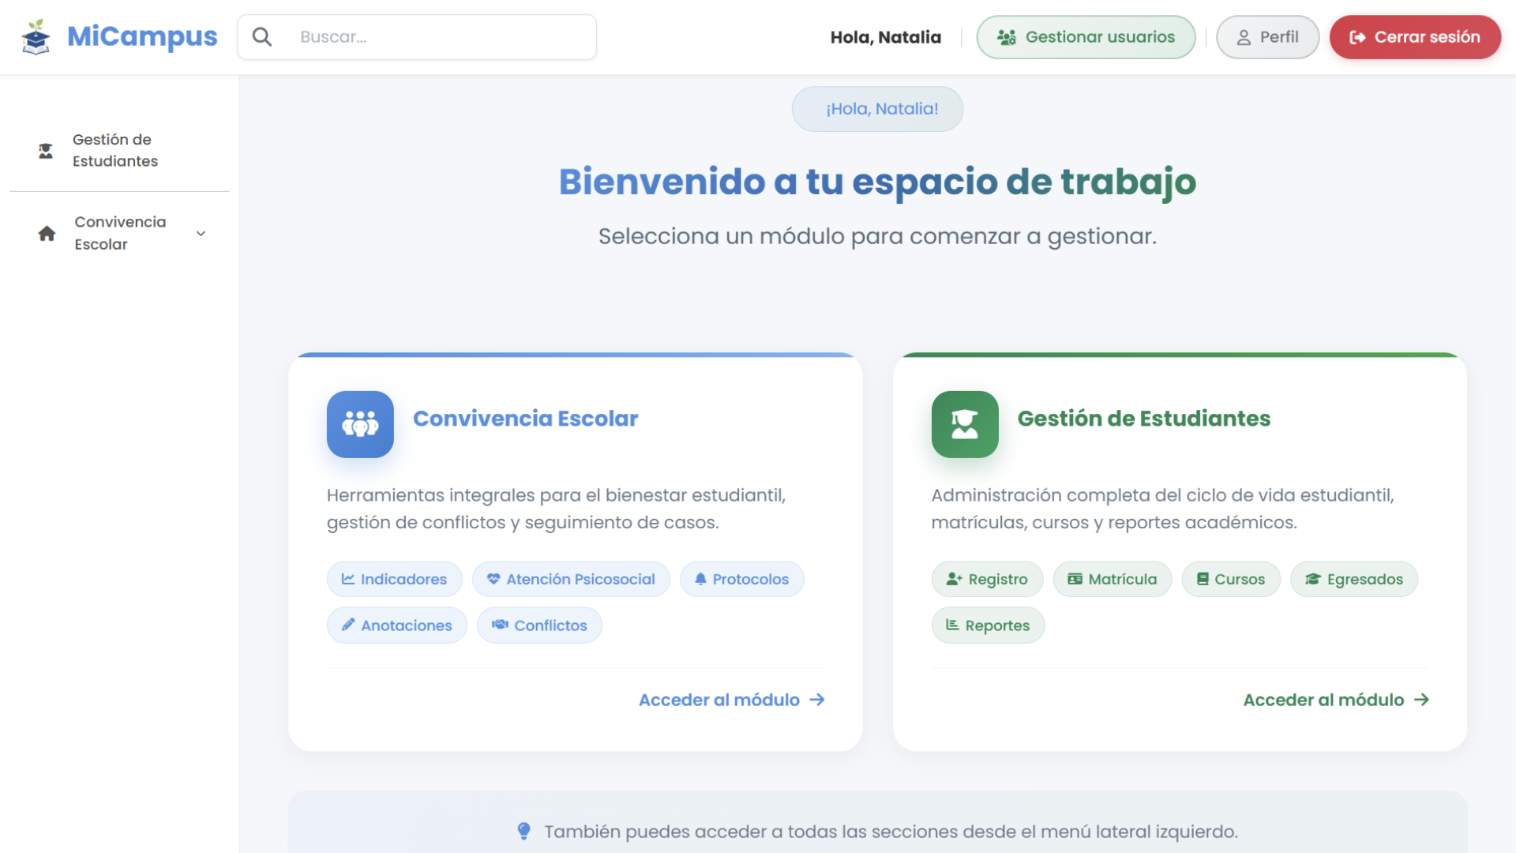Click the MiCampus logo icon
The height and width of the screenshot is (853, 1516).
pos(35,36)
